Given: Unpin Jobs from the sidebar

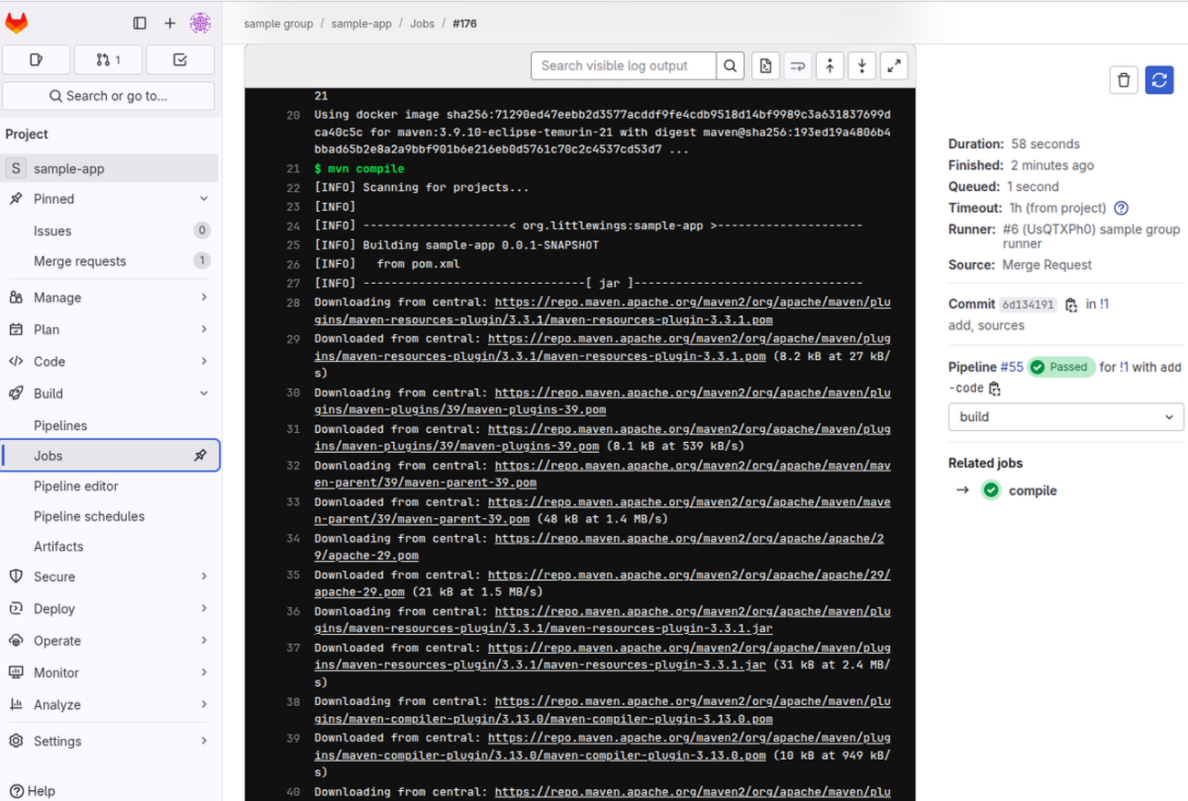Looking at the screenshot, I should tap(200, 456).
